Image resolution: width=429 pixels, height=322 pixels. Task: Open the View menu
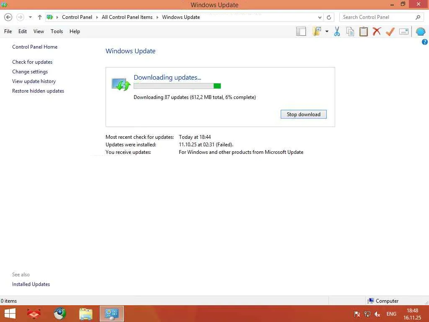tap(39, 31)
